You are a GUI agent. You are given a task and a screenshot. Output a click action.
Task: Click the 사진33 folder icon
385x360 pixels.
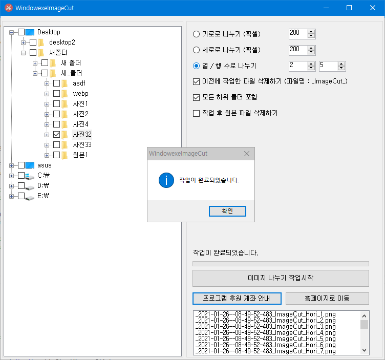65,145
